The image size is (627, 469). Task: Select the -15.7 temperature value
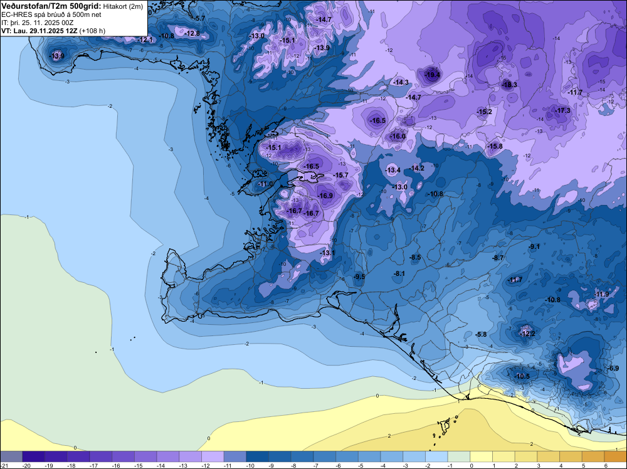(x=341, y=175)
